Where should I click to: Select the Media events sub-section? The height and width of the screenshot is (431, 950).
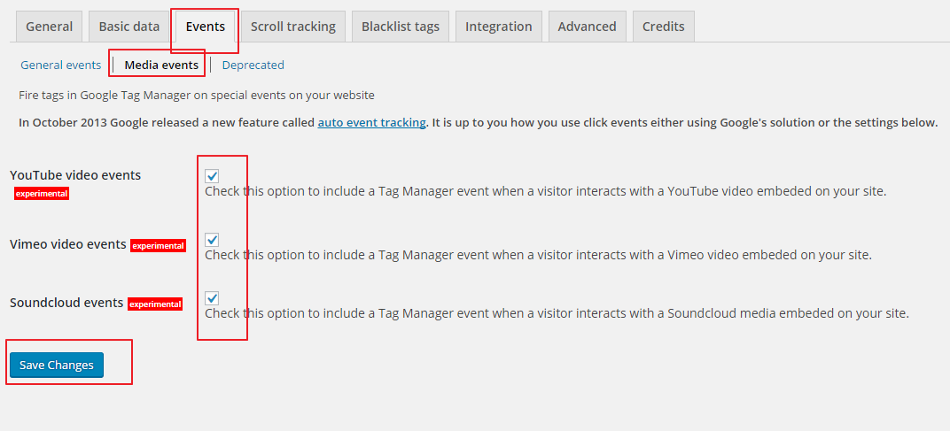[161, 65]
